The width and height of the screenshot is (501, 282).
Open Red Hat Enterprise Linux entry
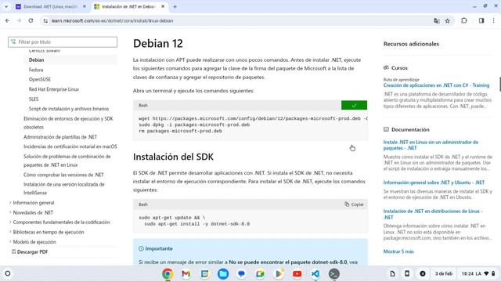[54, 89]
